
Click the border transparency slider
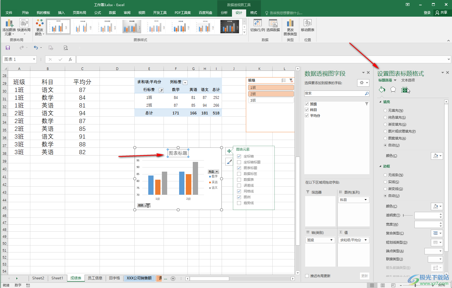tap(408, 215)
